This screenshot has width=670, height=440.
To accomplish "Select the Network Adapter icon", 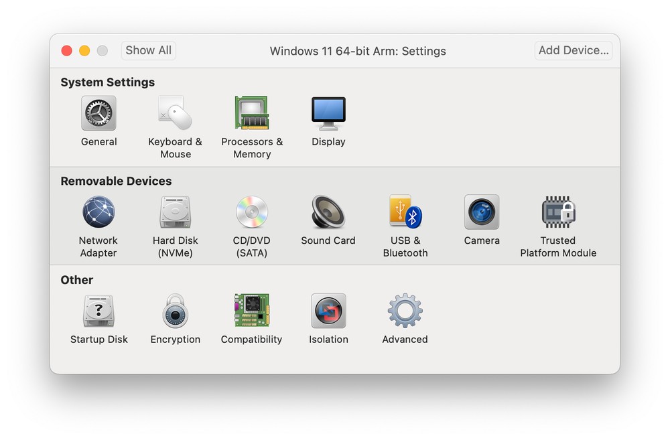I will [98, 212].
